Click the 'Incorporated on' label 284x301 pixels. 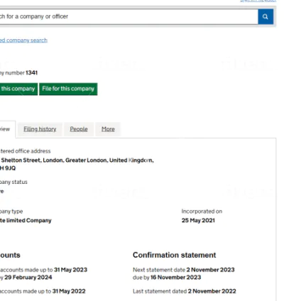point(202,212)
